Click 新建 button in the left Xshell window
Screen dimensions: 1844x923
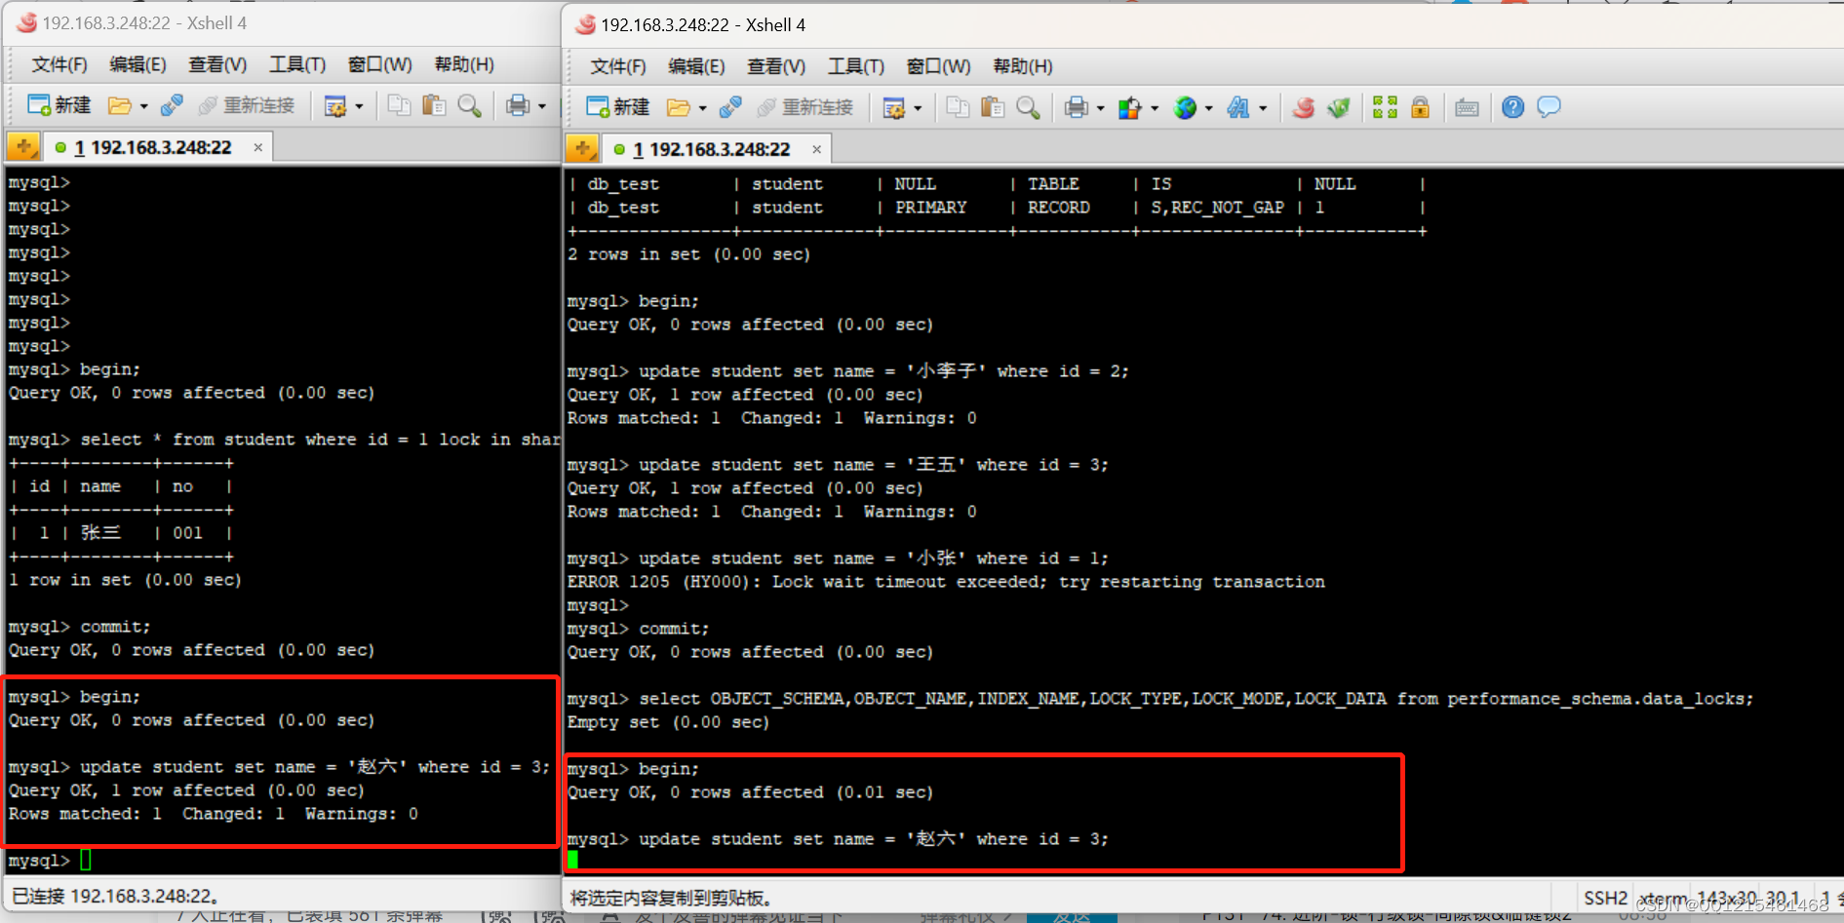pos(59,105)
